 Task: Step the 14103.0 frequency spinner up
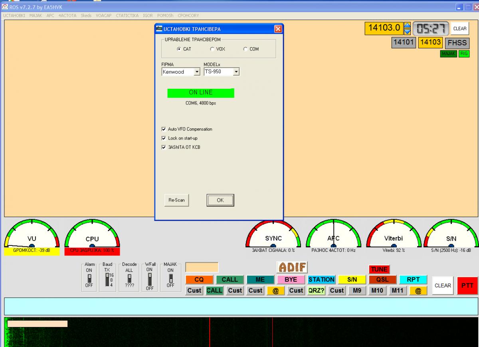pos(407,26)
